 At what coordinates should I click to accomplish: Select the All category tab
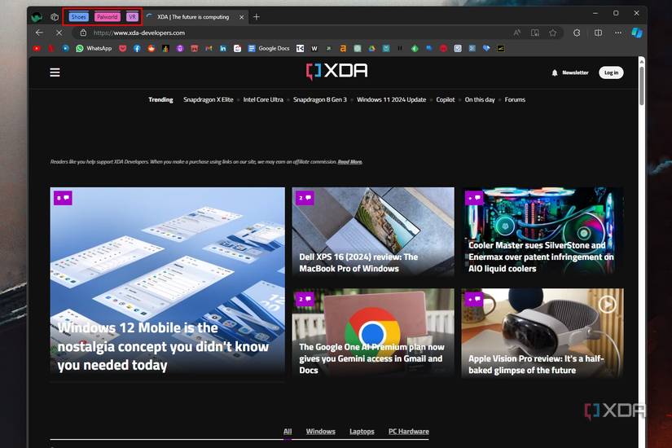(288, 431)
